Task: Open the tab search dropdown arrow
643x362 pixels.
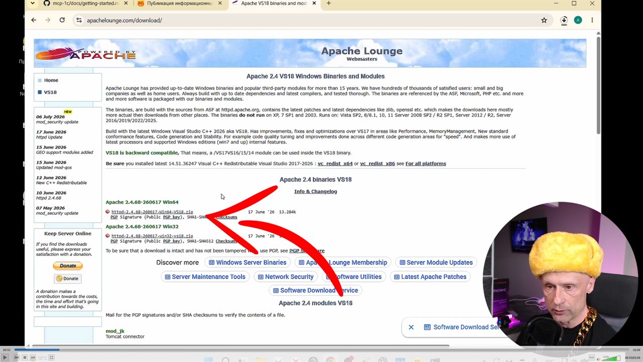Action: [x=33, y=4]
